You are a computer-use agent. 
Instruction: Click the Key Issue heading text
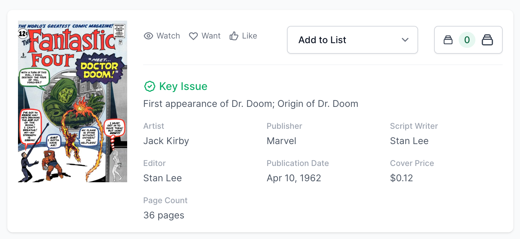pos(183,86)
